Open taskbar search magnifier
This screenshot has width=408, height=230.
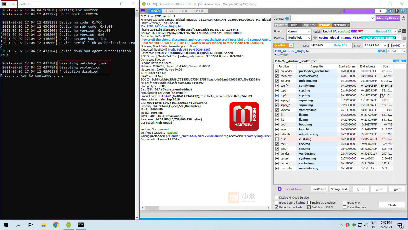tap(18, 225)
